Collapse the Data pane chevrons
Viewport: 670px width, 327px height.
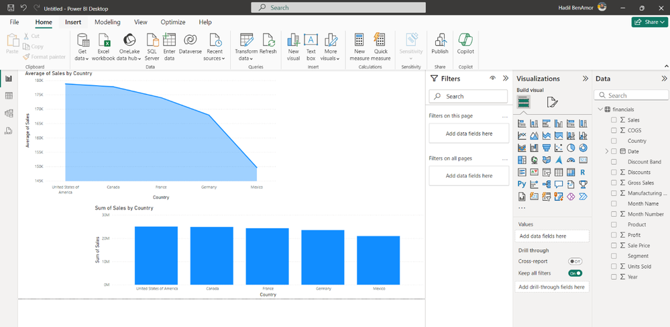click(x=664, y=79)
